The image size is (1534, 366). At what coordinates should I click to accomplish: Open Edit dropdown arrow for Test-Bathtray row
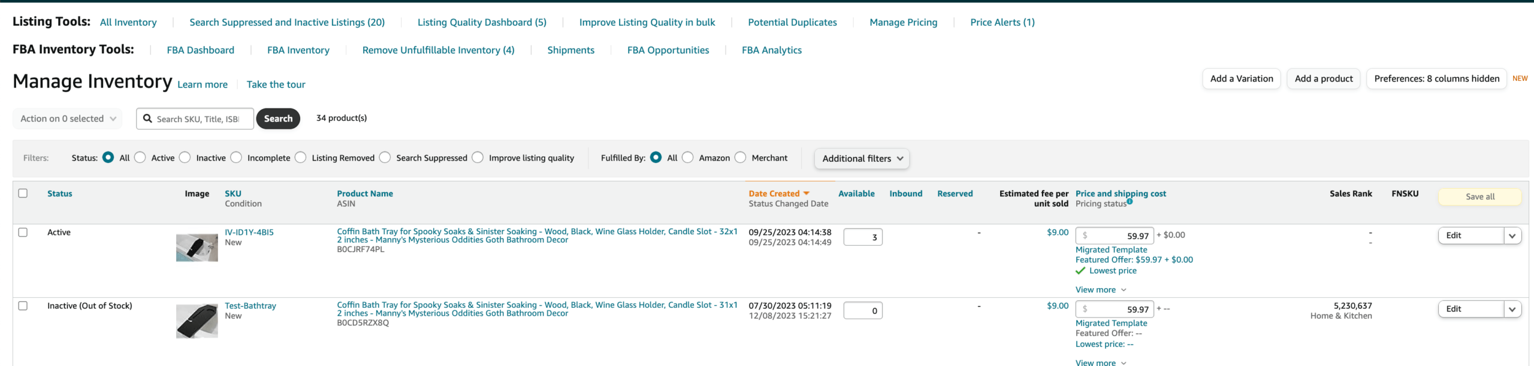pos(1512,310)
